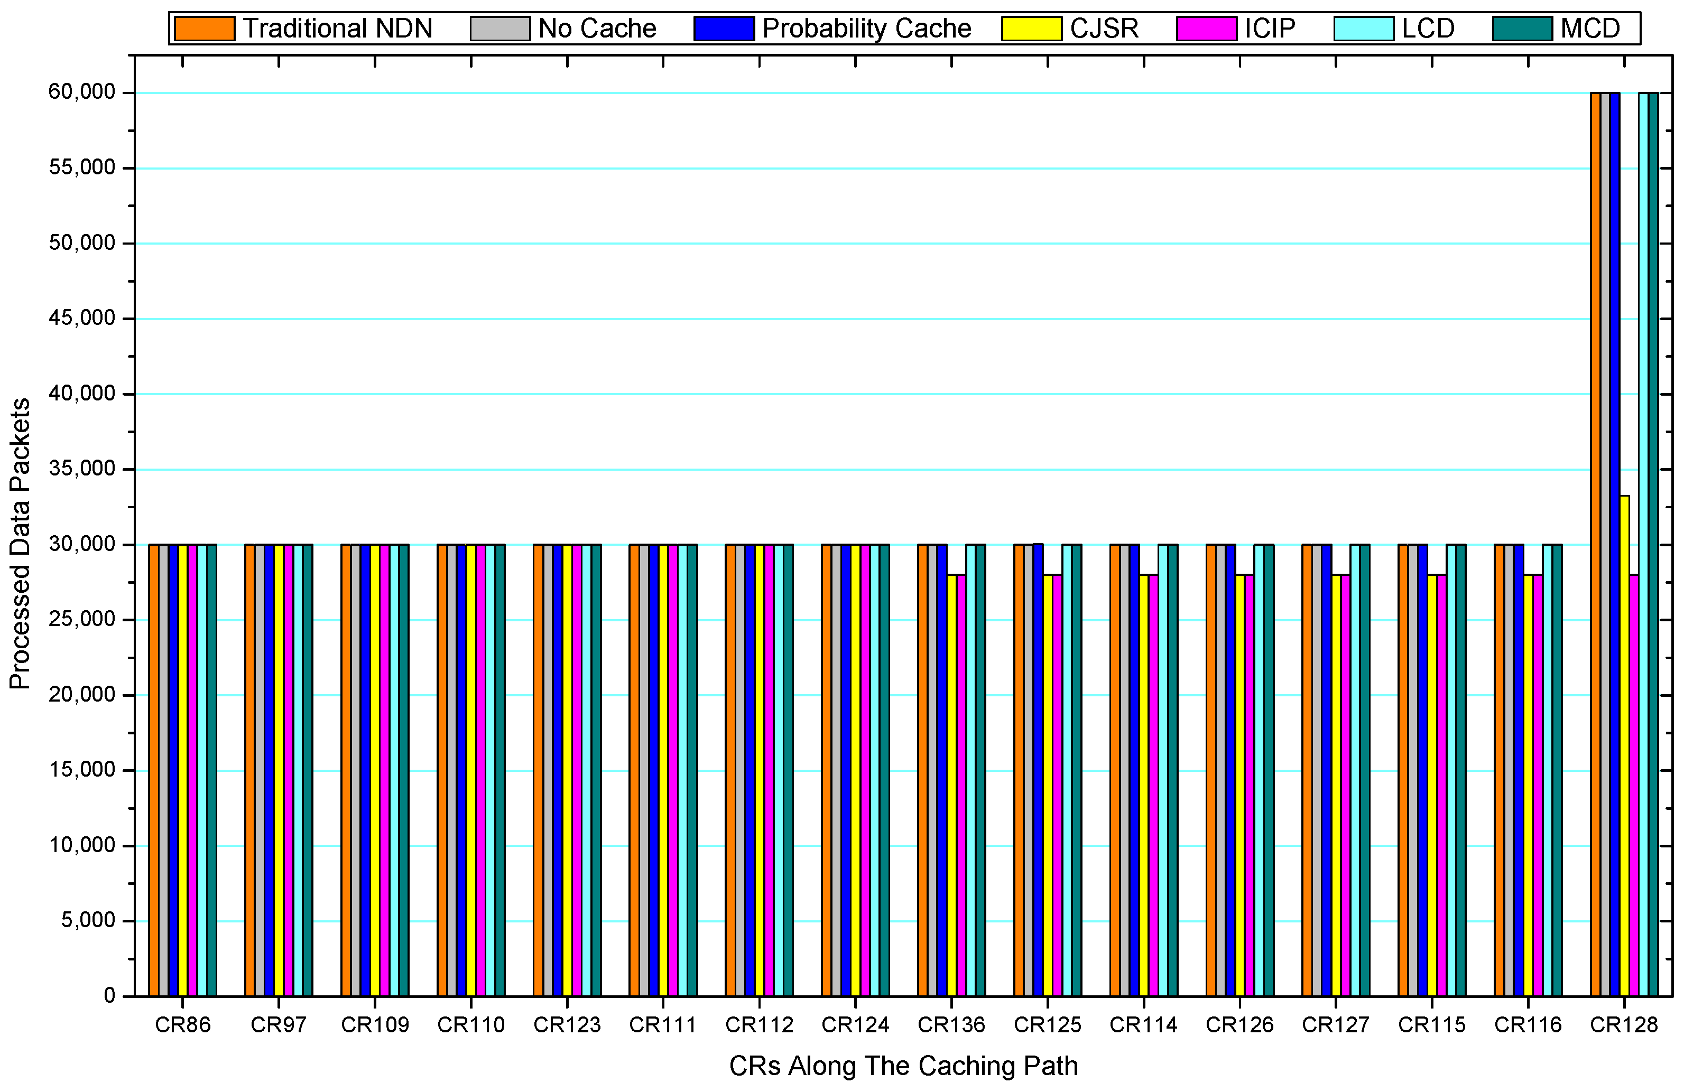Click the magenta ICIP legend swatch
The height and width of the screenshot is (1092, 1684).
tap(1206, 29)
